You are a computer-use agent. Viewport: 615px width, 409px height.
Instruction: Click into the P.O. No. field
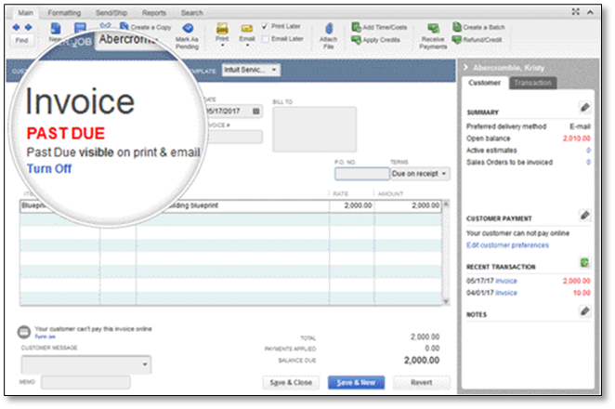point(362,174)
